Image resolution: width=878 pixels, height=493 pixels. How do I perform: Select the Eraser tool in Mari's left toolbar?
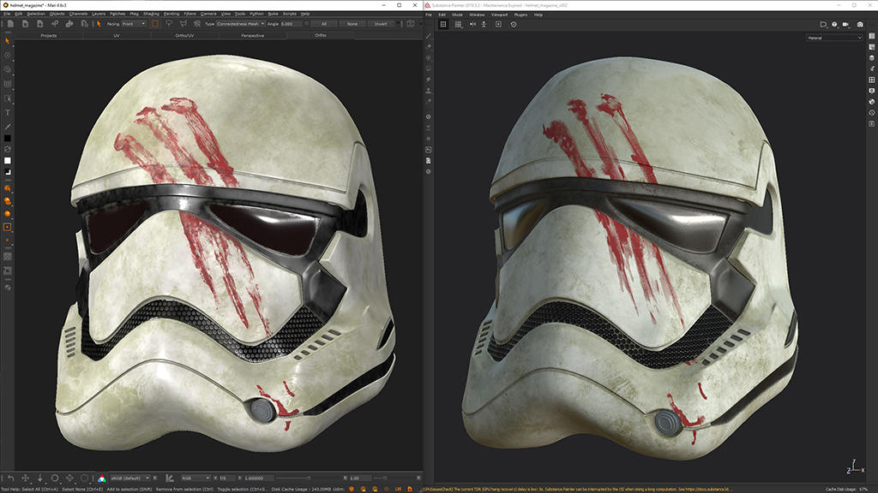pyautogui.click(x=7, y=201)
